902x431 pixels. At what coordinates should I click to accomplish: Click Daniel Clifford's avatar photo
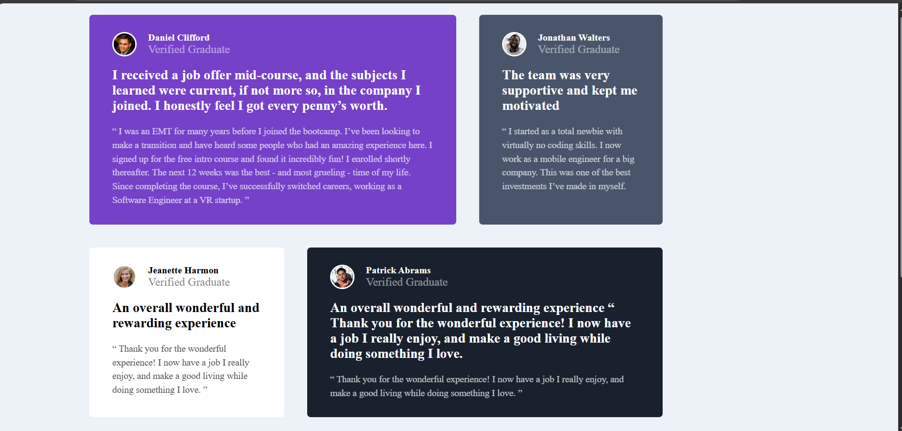coord(124,44)
